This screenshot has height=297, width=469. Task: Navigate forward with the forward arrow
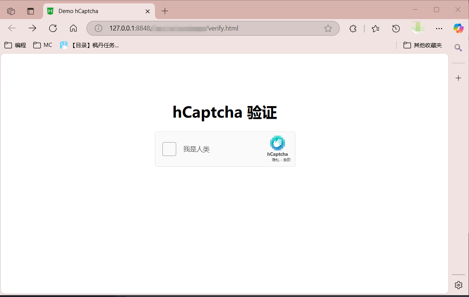click(x=32, y=28)
